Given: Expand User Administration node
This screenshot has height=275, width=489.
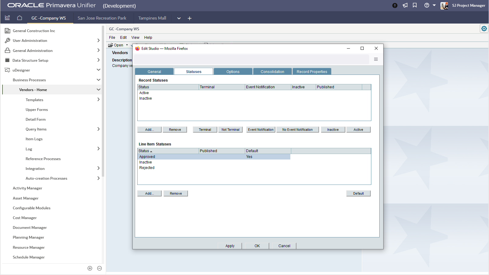Looking at the screenshot, I should pyautogui.click(x=98, y=40).
